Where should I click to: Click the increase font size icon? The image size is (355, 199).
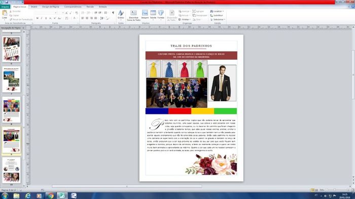[x=66, y=13]
